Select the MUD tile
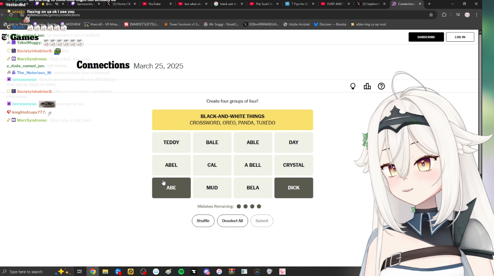This screenshot has width=494, height=276. (212, 188)
